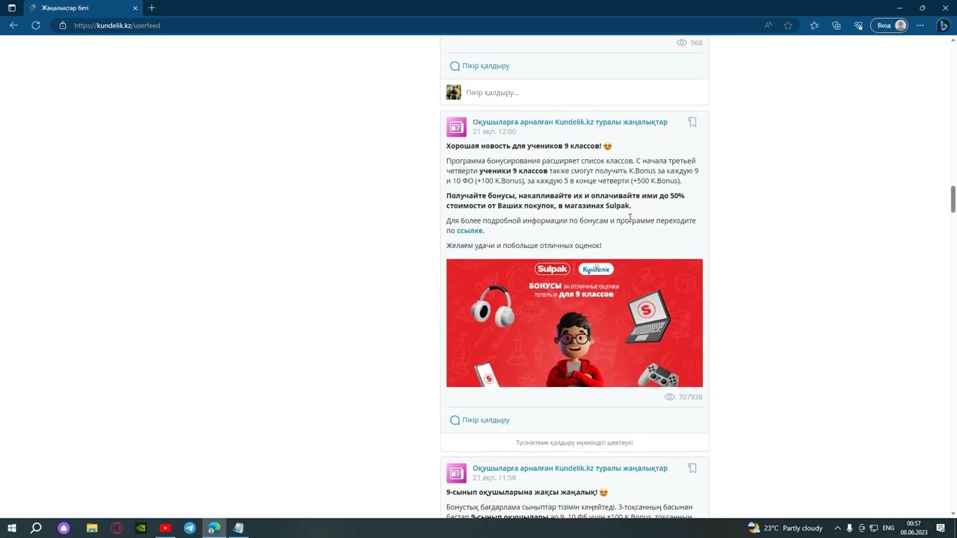This screenshot has height=538, width=957.
Task: Click the Вход profile sign-in button
Action: 890,25
